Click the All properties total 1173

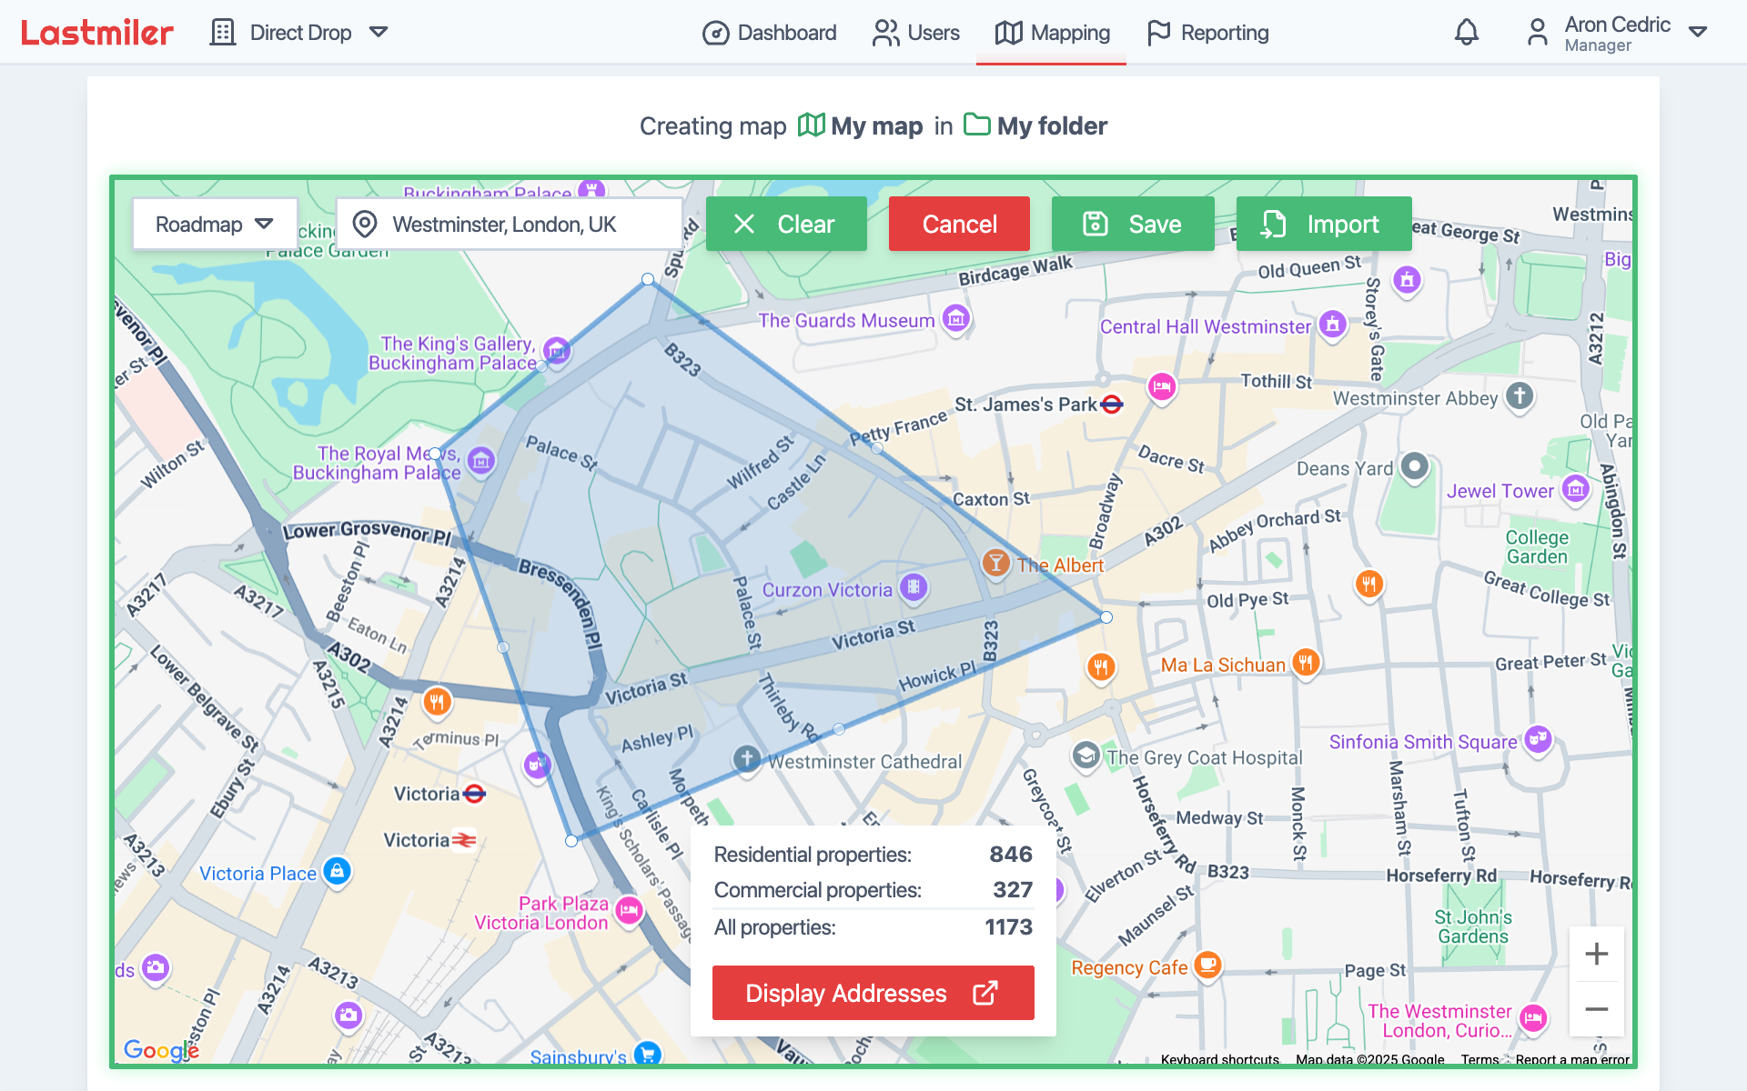[1008, 926]
